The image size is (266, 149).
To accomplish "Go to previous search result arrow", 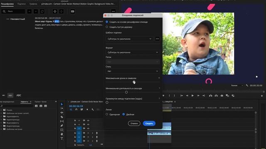I will (x=30, y=11).
